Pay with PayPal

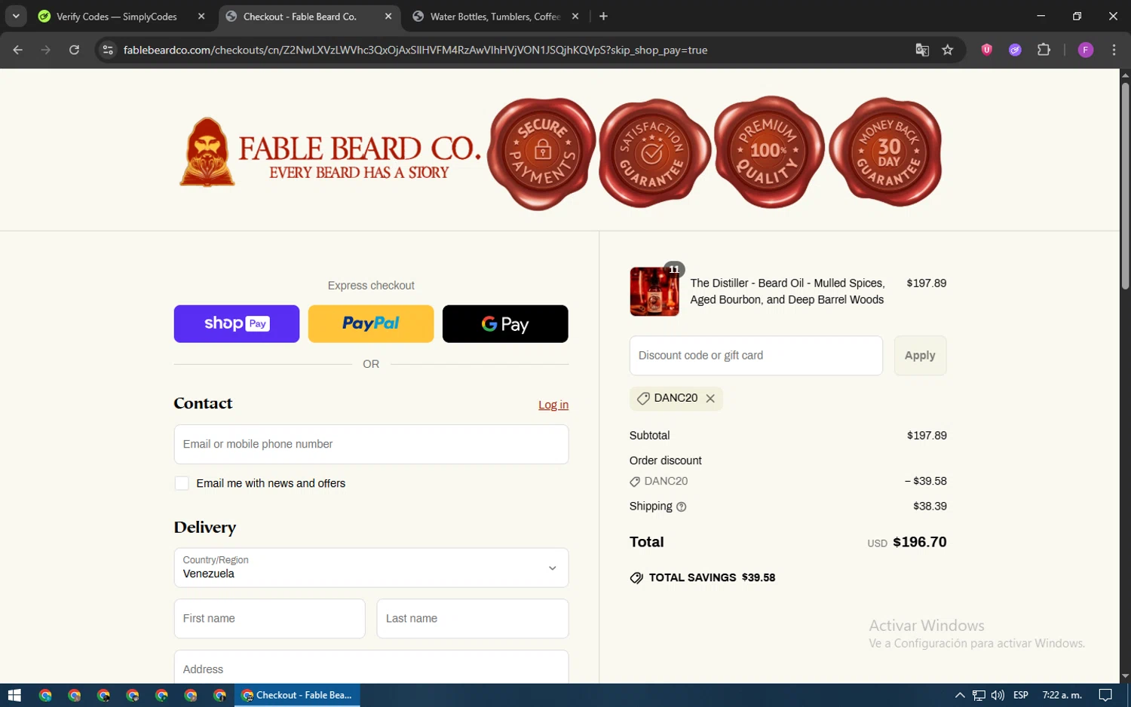point(371,324)
